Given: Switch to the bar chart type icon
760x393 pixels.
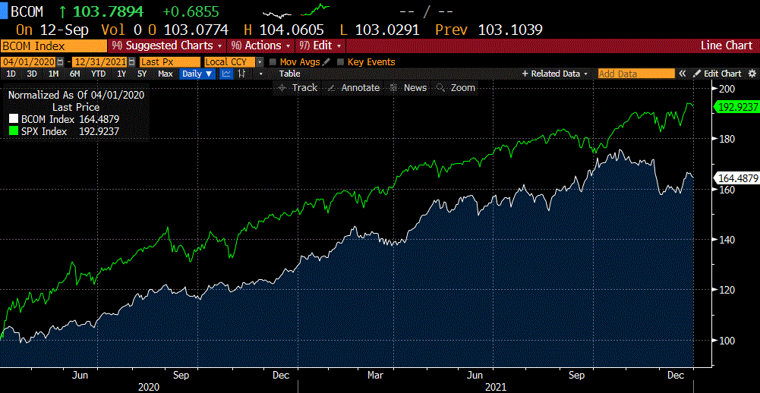Looking at the screenshot, I should [241, 74].
